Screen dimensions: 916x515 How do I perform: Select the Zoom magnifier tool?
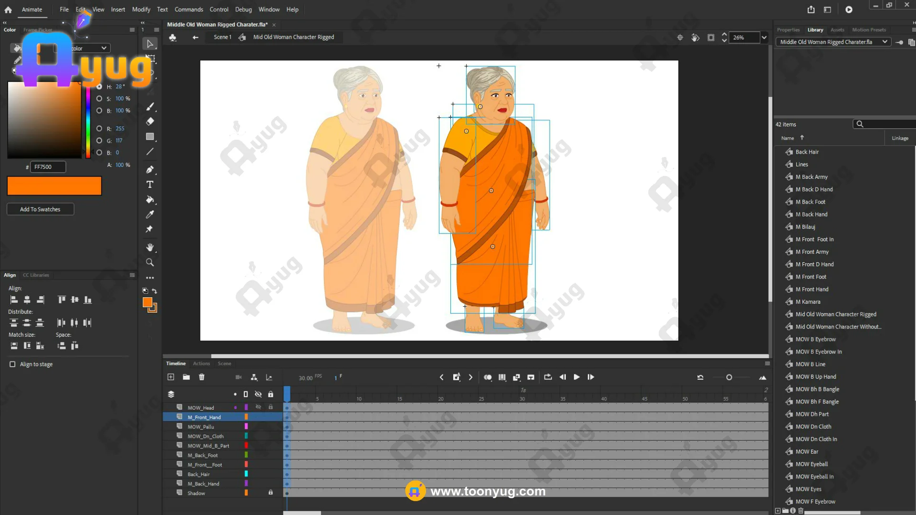(150, 262)
